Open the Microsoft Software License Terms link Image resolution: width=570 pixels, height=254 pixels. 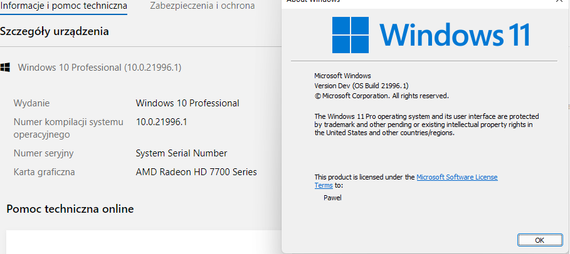point(457,178)
